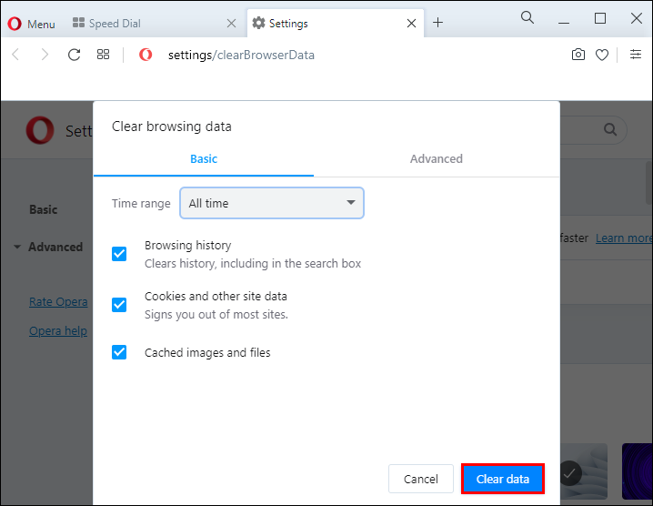The image size is (653, 506).
Task: Open Speed Dial via the toolbar grid icon
Action: pyautogui.click(x=104, y=55)
